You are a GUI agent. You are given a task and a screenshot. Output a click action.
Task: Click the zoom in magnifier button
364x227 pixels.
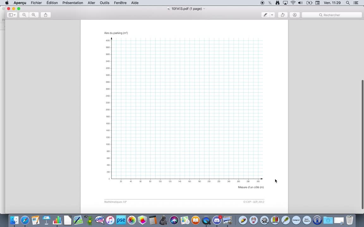[33, 15]
